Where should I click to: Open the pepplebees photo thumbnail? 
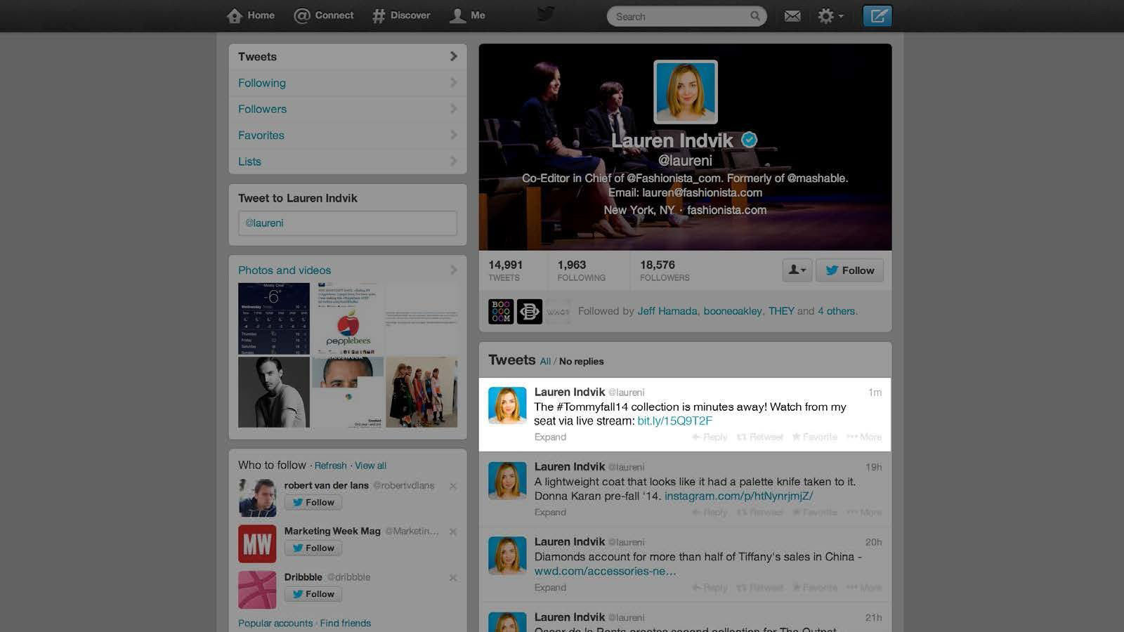[x=348, y=318]
